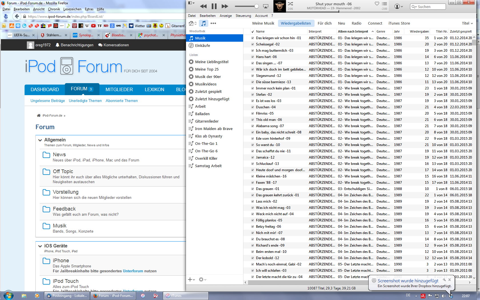Open the Up Next list icon in iTunes
Viewport: 480px width, 300px height.
(384, 4)
